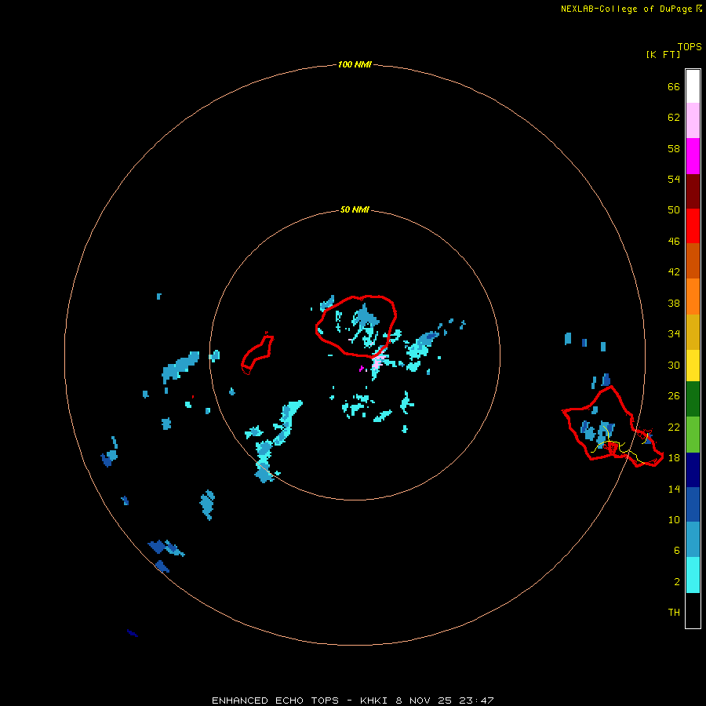The image size is (706, 706).
Task: Click the legend value 14
Action: [674, 489]
